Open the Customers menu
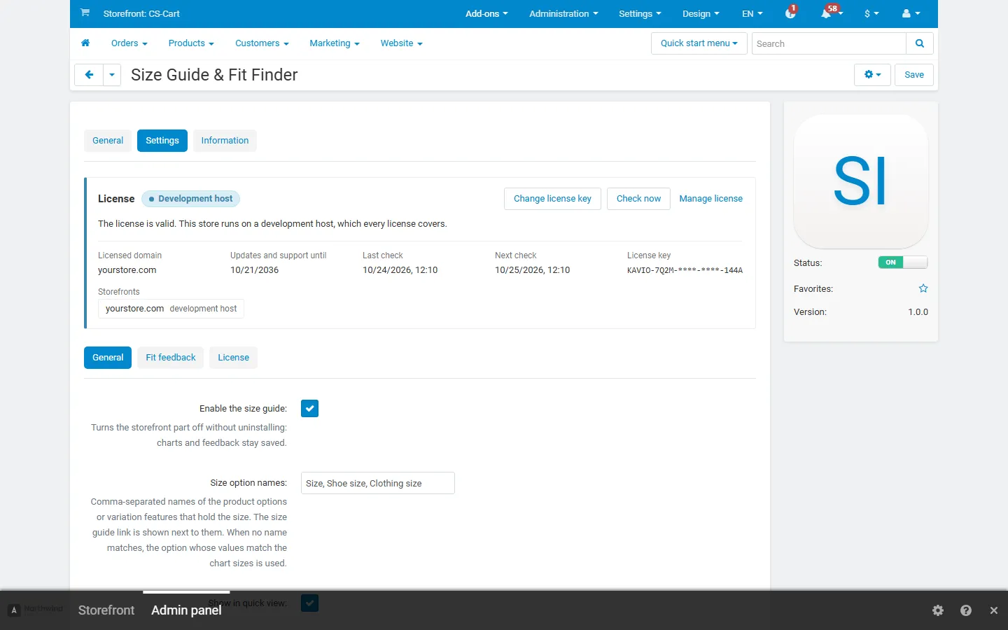 (262, 43)
